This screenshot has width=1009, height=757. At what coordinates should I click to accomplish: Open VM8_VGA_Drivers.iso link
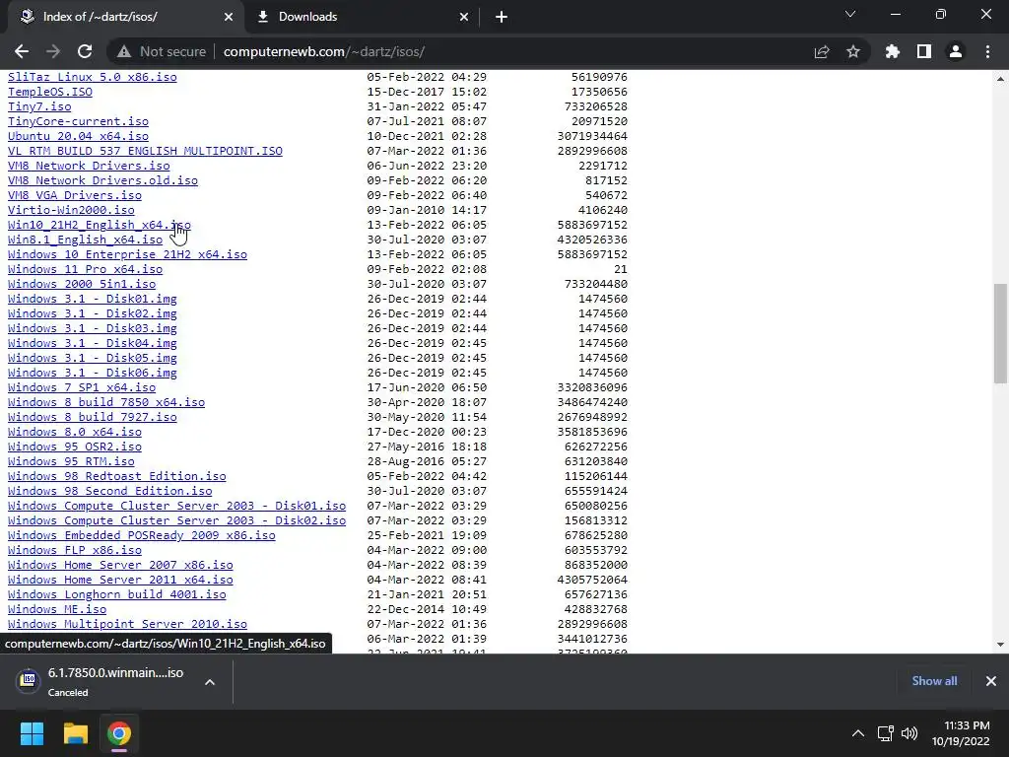[x=75, y=195]
